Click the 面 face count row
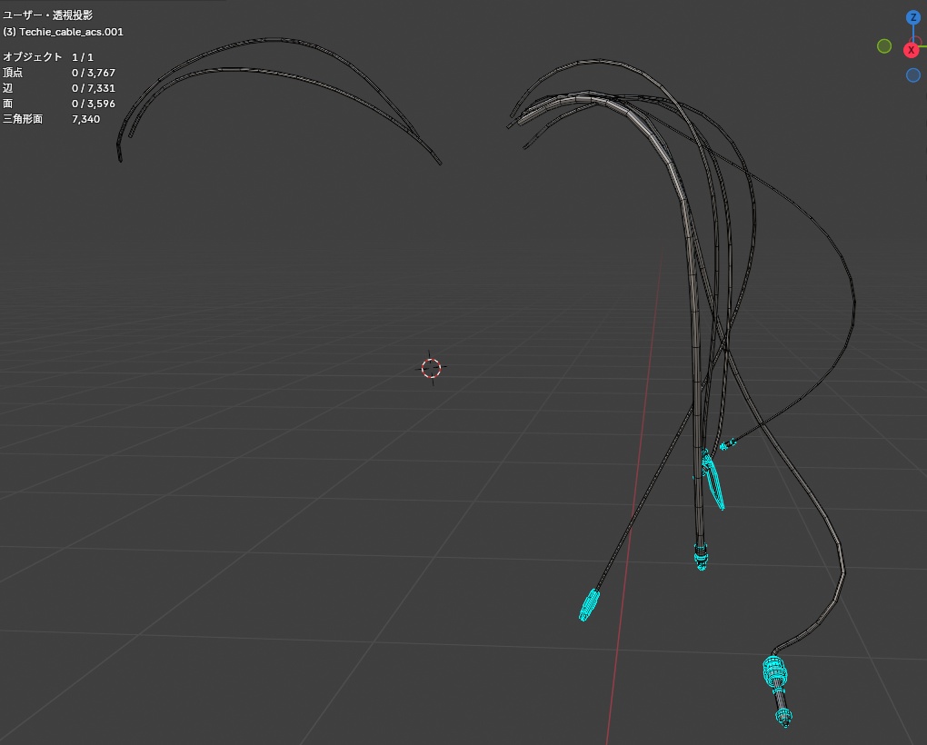 click(59, 104)
